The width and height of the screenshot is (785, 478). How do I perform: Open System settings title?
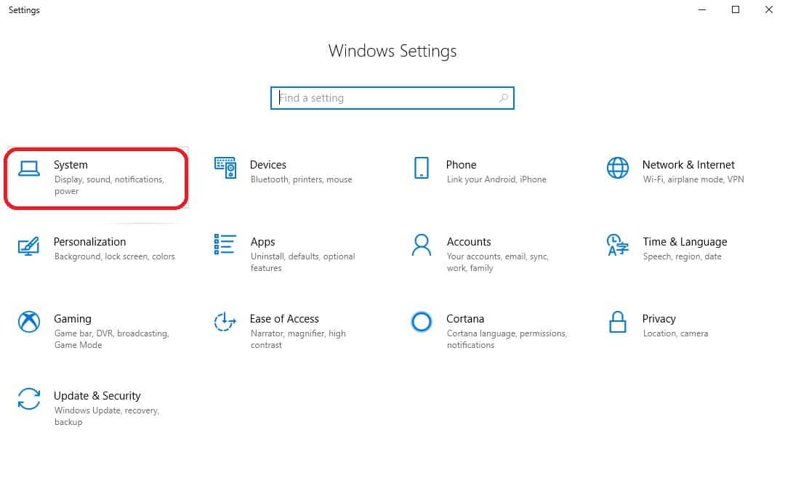[x=71, y=165]
